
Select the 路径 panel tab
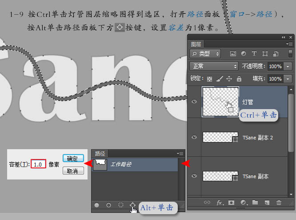(x=100, y=153)
